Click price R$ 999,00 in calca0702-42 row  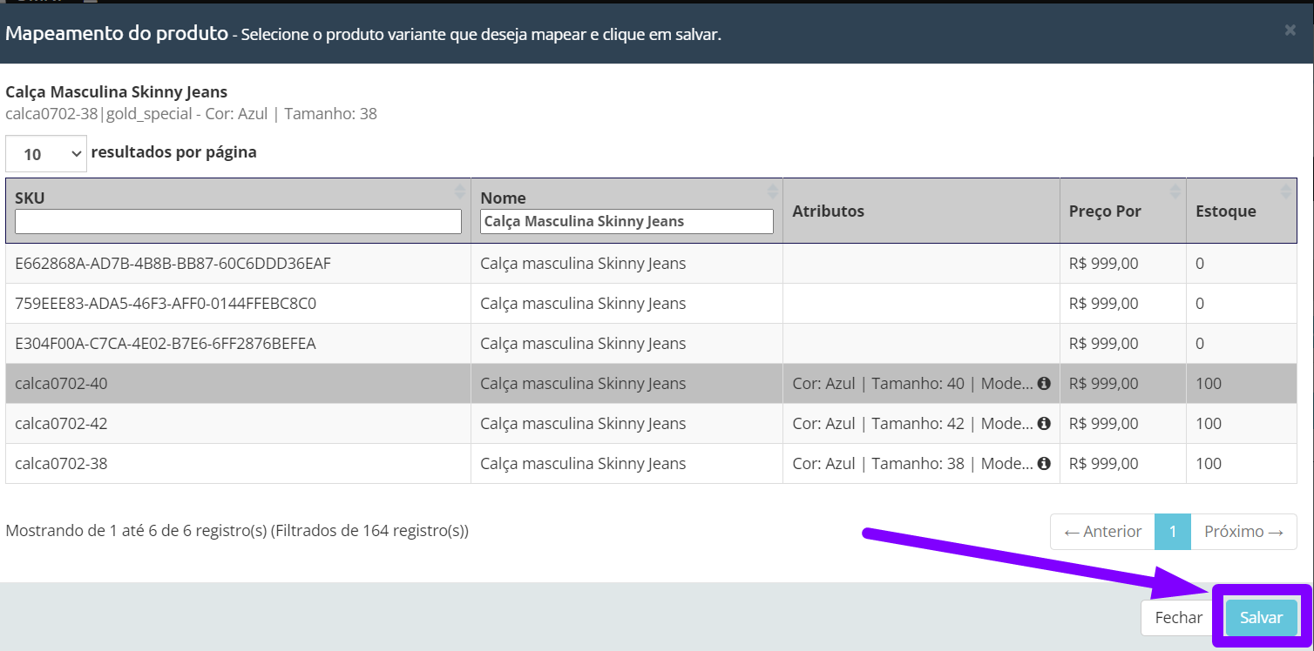point(1103,423)
